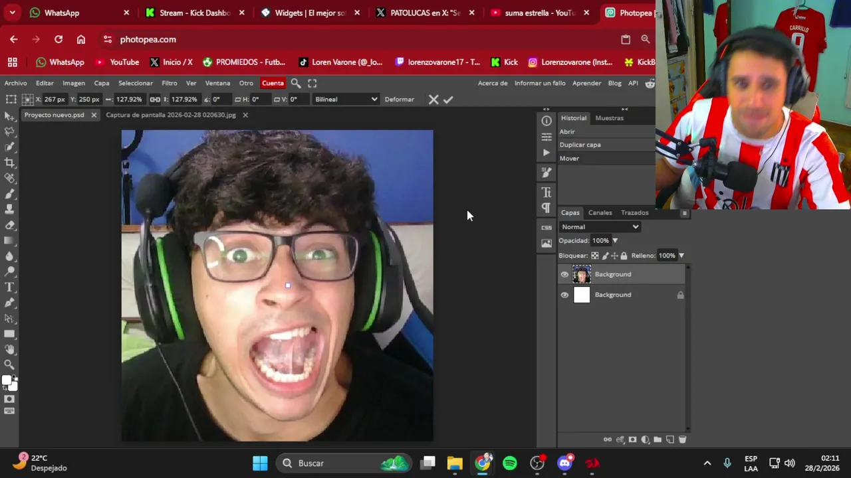851x478 pixels.
Task: Cancel the transform with the X icon
Action: pyautogui.click(x=433, y=100)
